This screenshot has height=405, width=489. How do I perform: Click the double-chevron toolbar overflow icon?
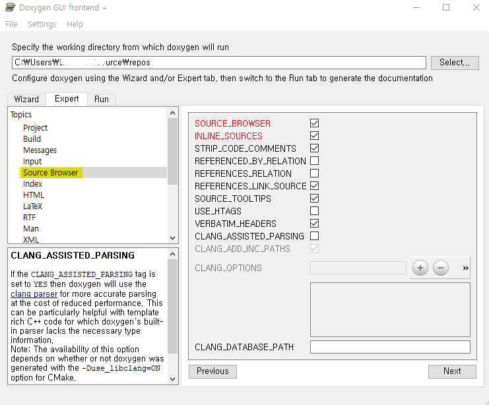[466, 268]
